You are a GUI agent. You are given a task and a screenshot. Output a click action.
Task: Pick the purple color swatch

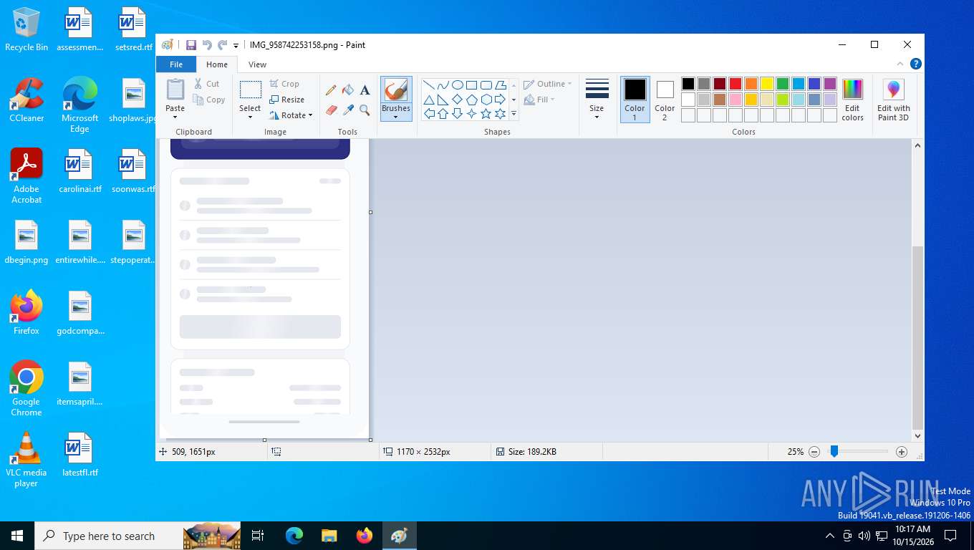point(830,84)
